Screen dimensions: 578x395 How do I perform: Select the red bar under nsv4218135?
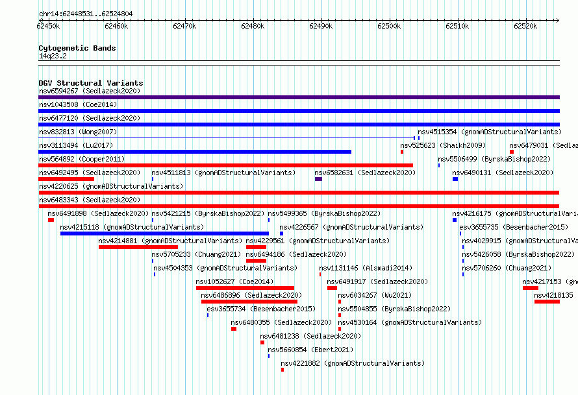pyautogui.click(x=547, y=302)
